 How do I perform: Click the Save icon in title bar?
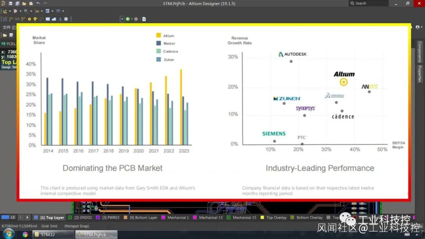pos(11,3)
